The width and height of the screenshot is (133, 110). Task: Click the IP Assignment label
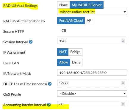[x=14, y=52]
